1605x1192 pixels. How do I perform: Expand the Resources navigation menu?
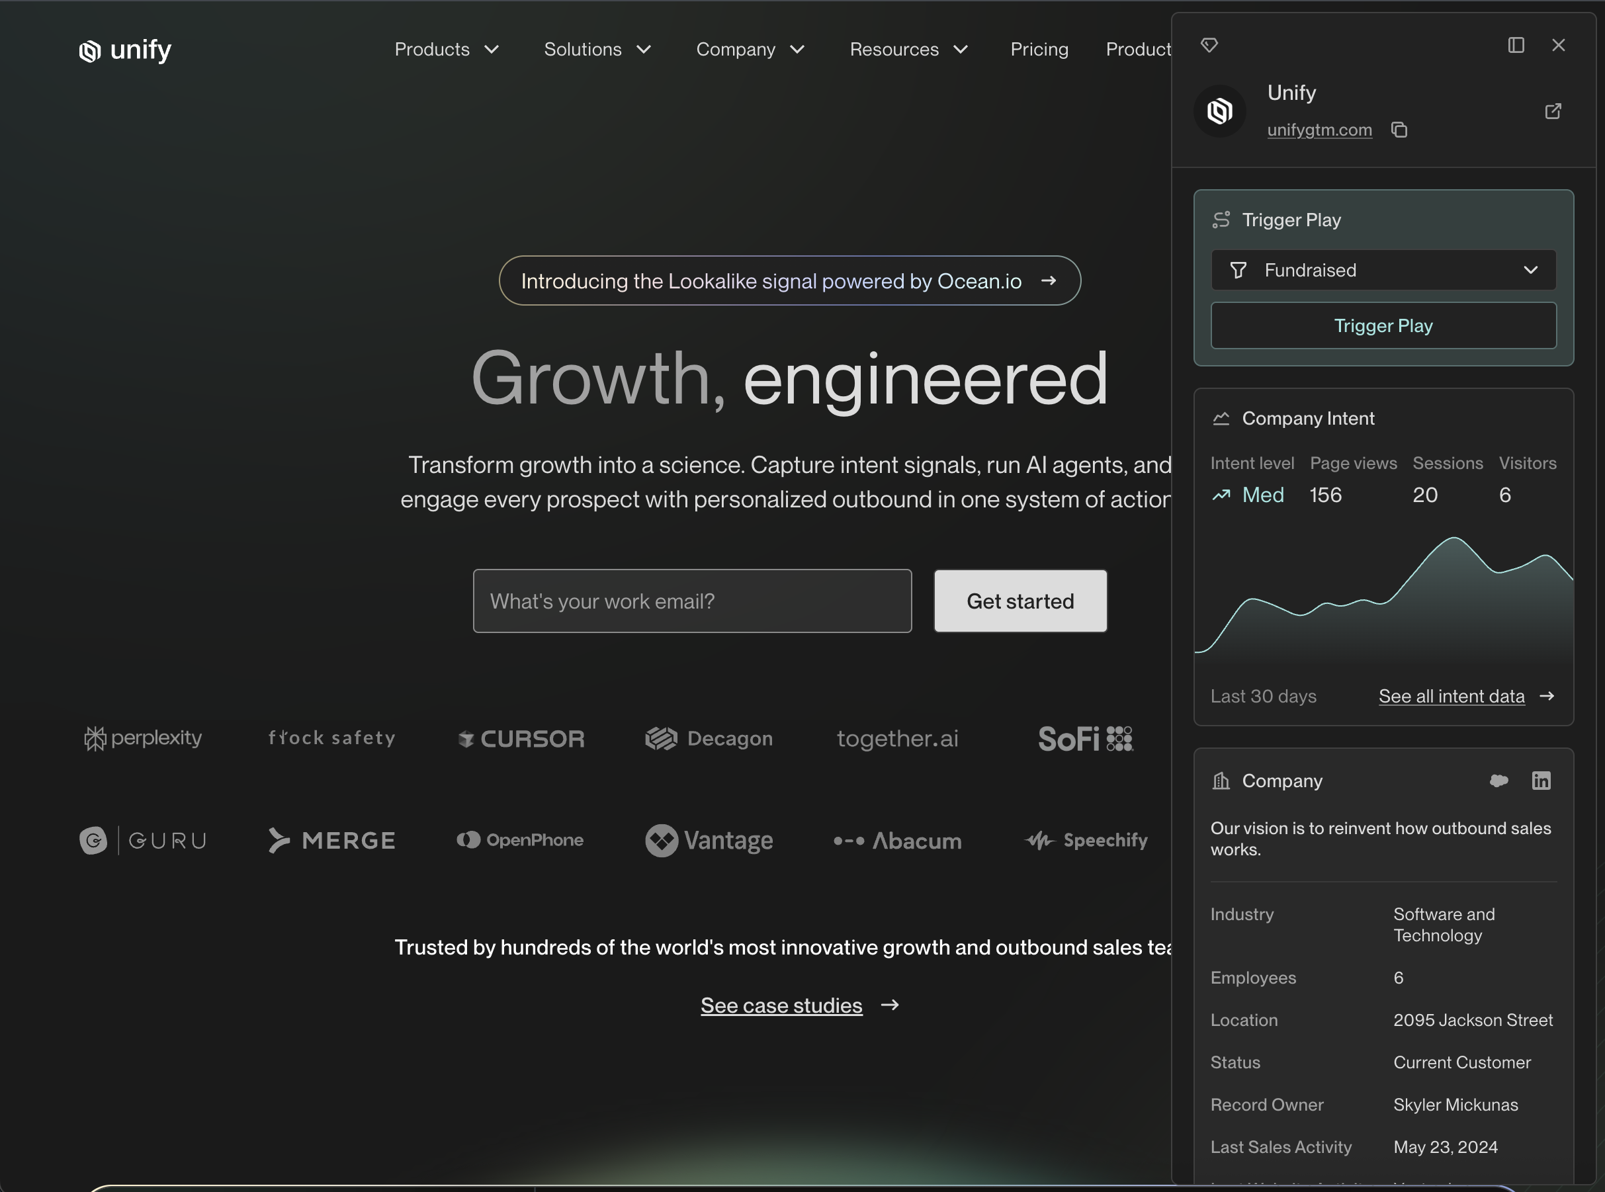[x=908, y=50]
